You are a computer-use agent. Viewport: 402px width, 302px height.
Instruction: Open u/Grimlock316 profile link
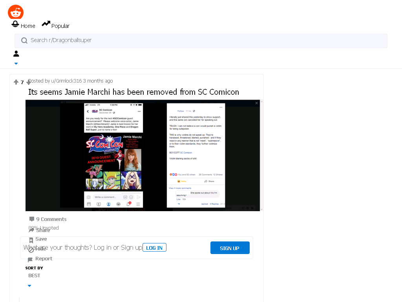point(66,81)
